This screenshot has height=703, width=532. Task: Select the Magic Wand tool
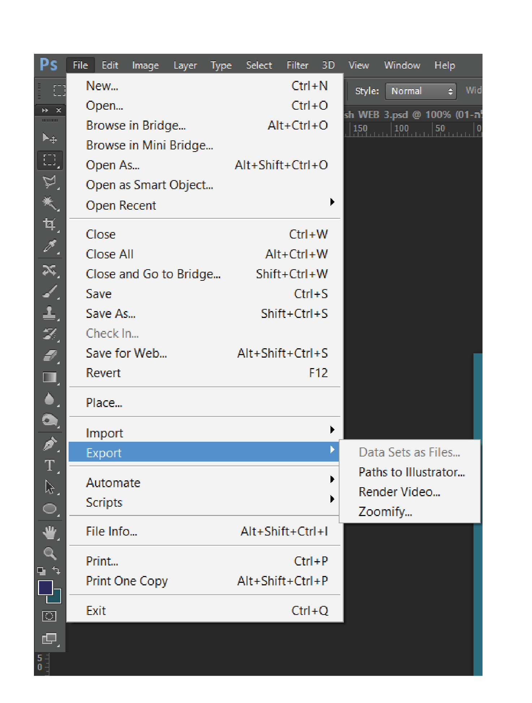point(49,203)
